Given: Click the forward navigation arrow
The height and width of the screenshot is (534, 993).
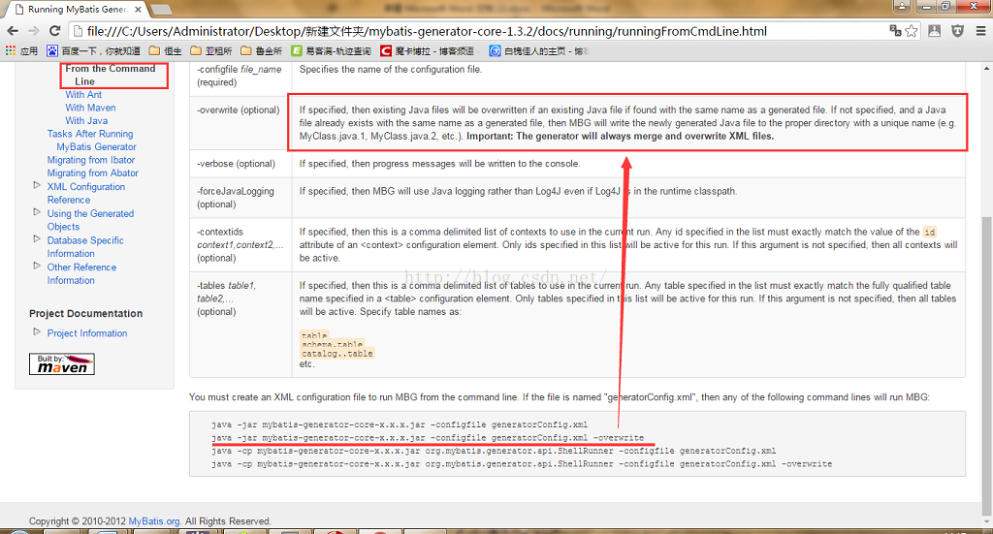Looking at the screenshot, I should tap(34, 31).
